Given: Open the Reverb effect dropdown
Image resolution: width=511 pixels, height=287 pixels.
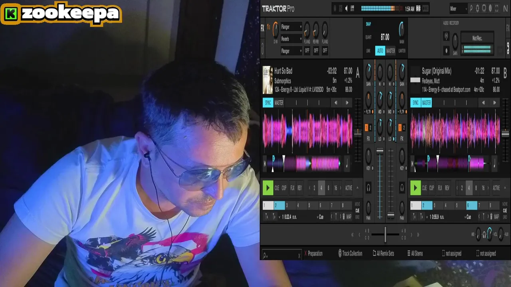Looking at the screenshot, I should click(x=291, y=39).
